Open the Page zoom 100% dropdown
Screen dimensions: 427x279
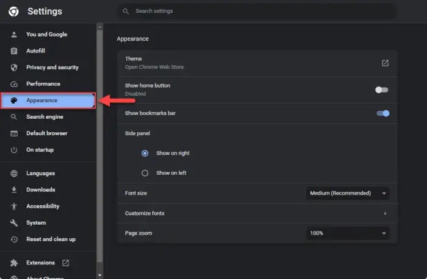click(348, 233)
